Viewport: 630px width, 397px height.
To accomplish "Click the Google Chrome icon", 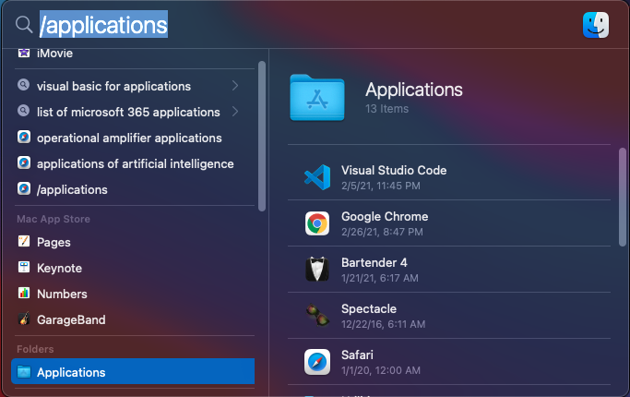I will click(x=317, y=223).
